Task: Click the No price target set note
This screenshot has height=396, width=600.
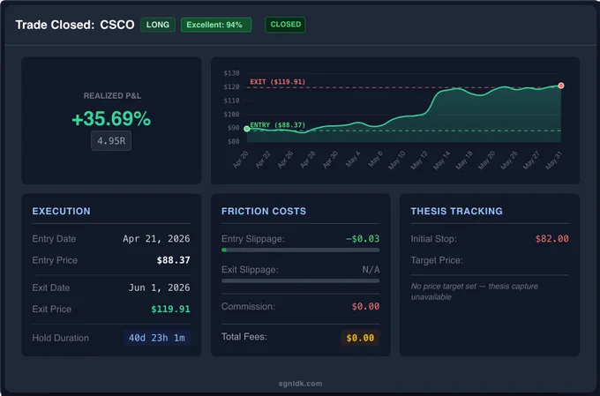Action: coord(475,292)
